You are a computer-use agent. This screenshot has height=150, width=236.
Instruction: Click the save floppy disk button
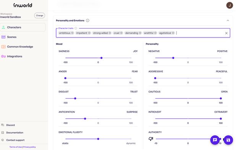tap(228, 140)
